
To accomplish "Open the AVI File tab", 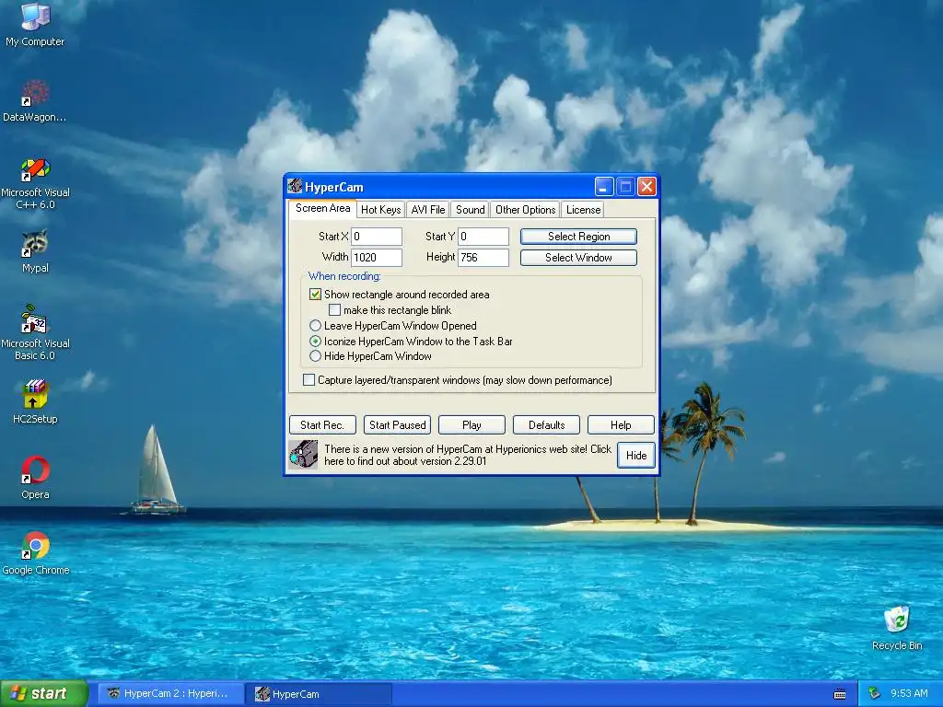I will (427, 210).
